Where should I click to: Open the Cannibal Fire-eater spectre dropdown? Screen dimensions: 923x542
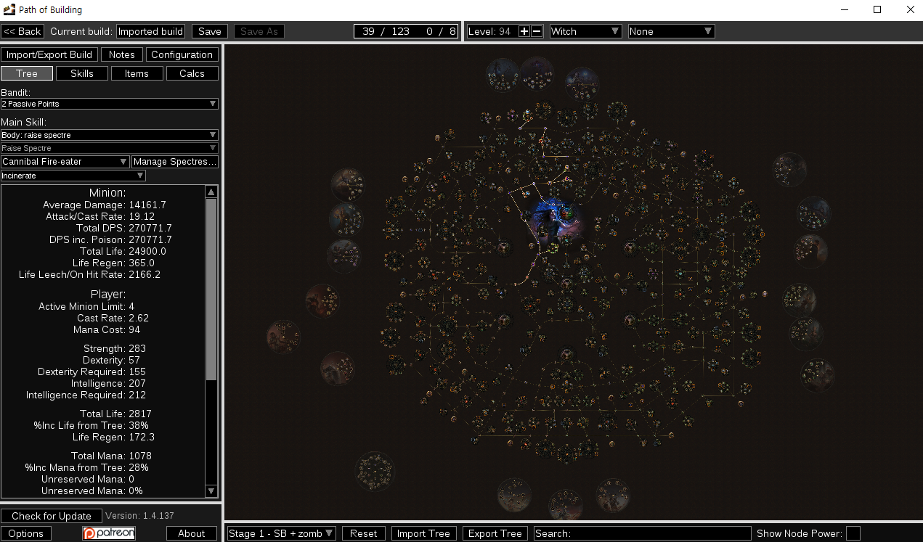coord(65,161)
